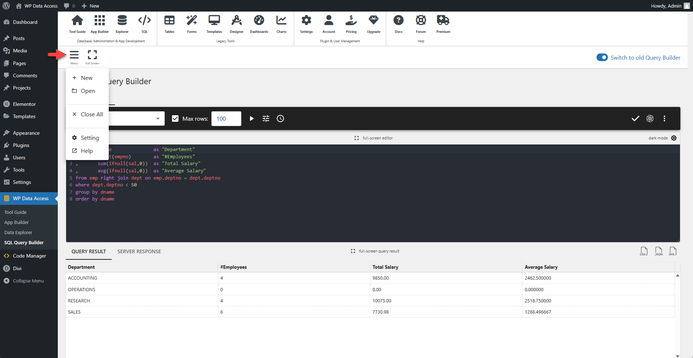Screen dimensions: 693x358
Task: Export the query result as JSON
Action: point(658,251)
